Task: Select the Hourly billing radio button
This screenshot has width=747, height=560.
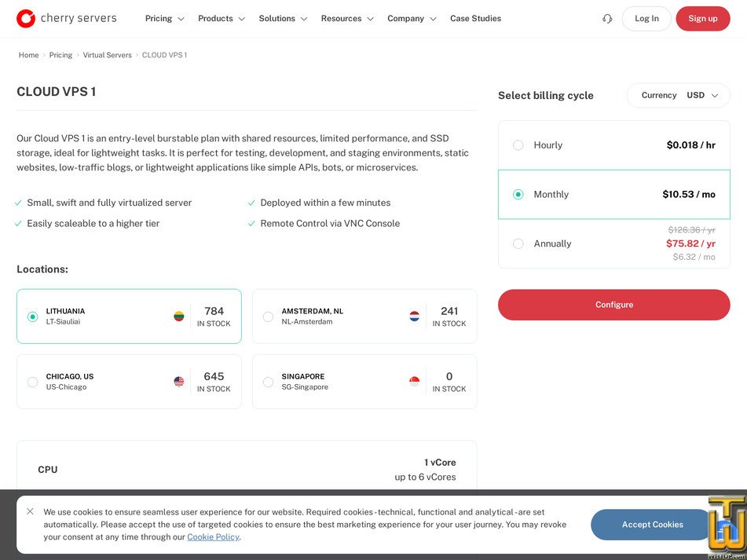Action: pos(518,145)
